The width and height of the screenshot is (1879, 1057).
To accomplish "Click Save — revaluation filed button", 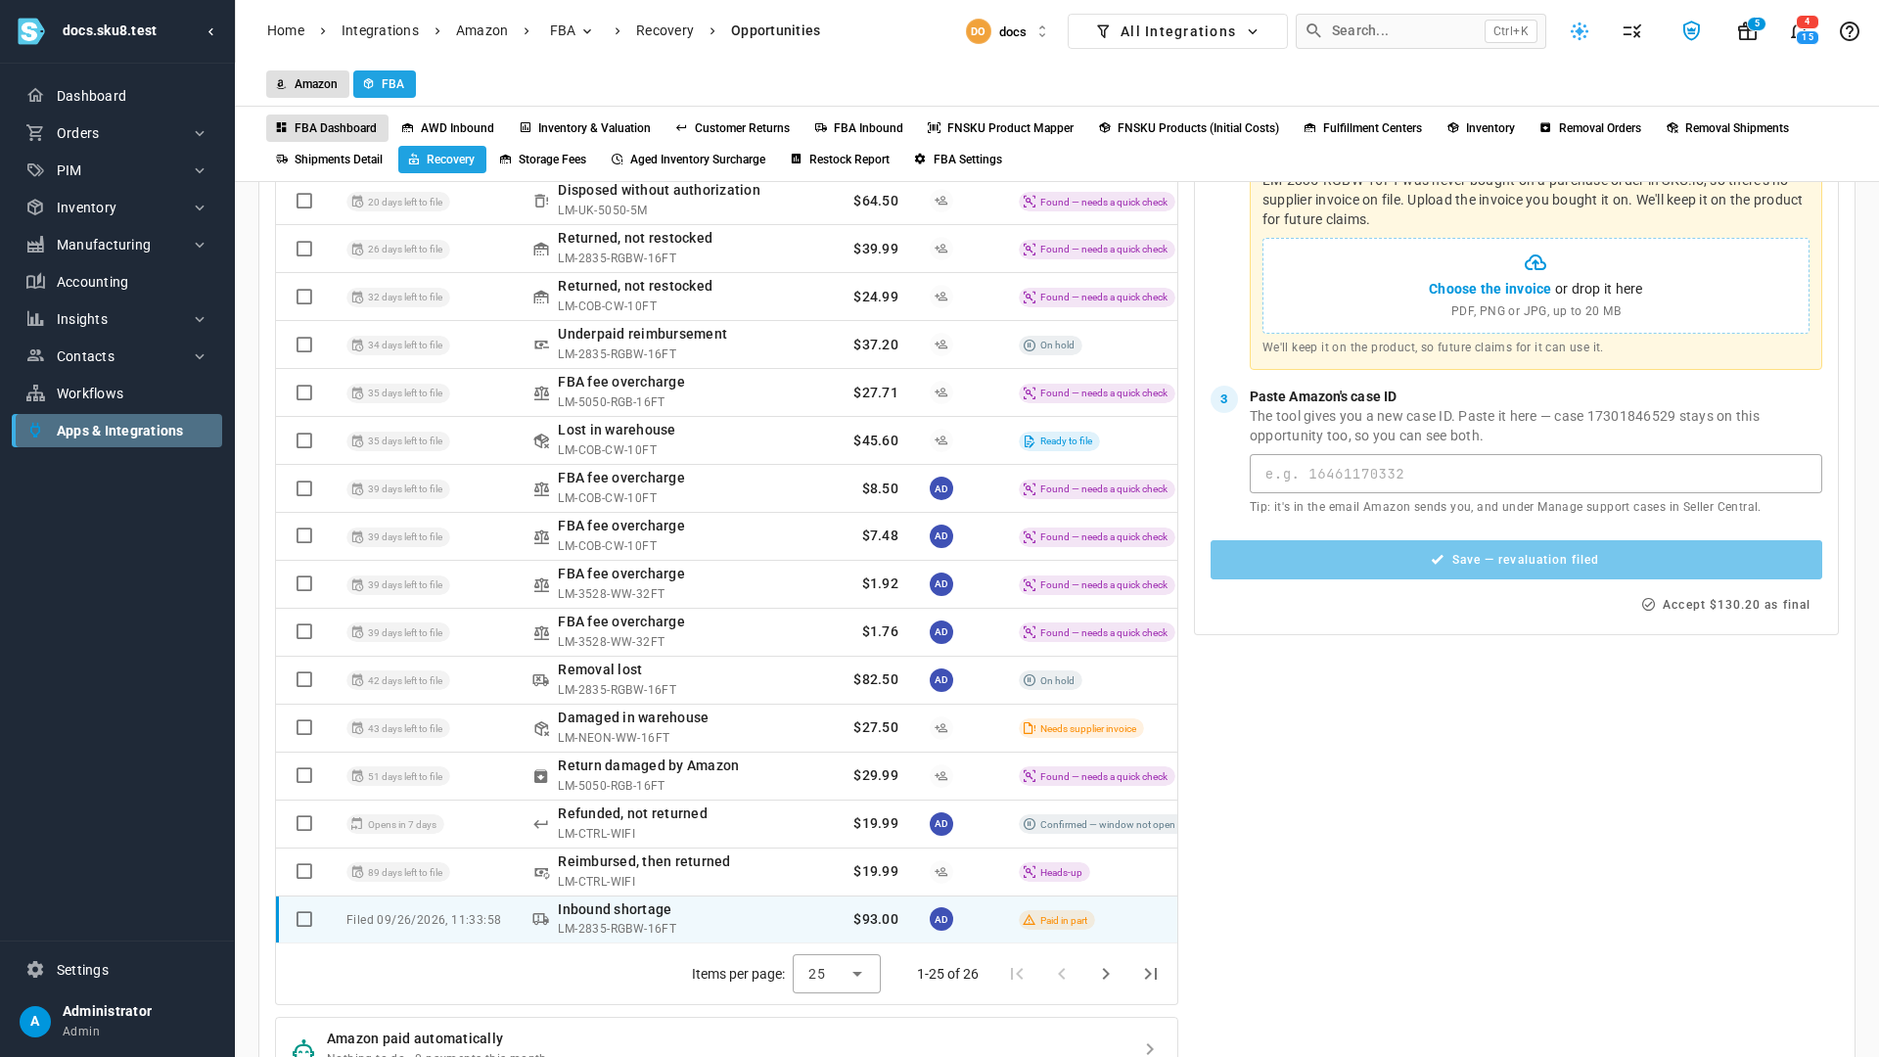I will click(1516, 560).
